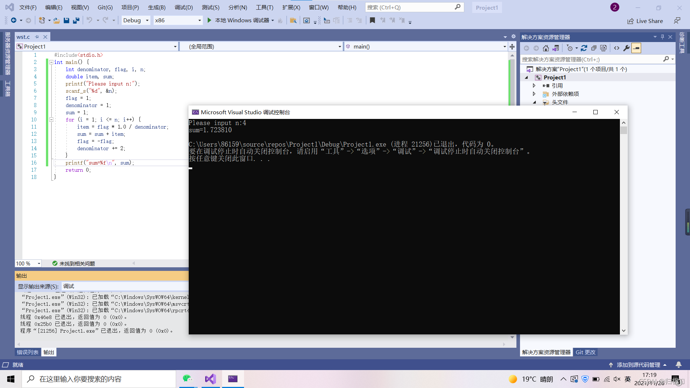Click the Undo arrow icon

(x=89, y=20)
